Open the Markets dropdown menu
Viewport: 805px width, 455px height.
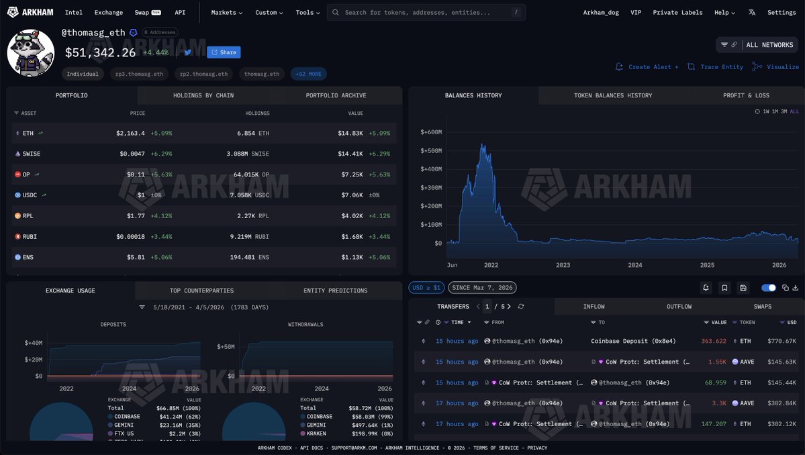click(x=226, y=12)
